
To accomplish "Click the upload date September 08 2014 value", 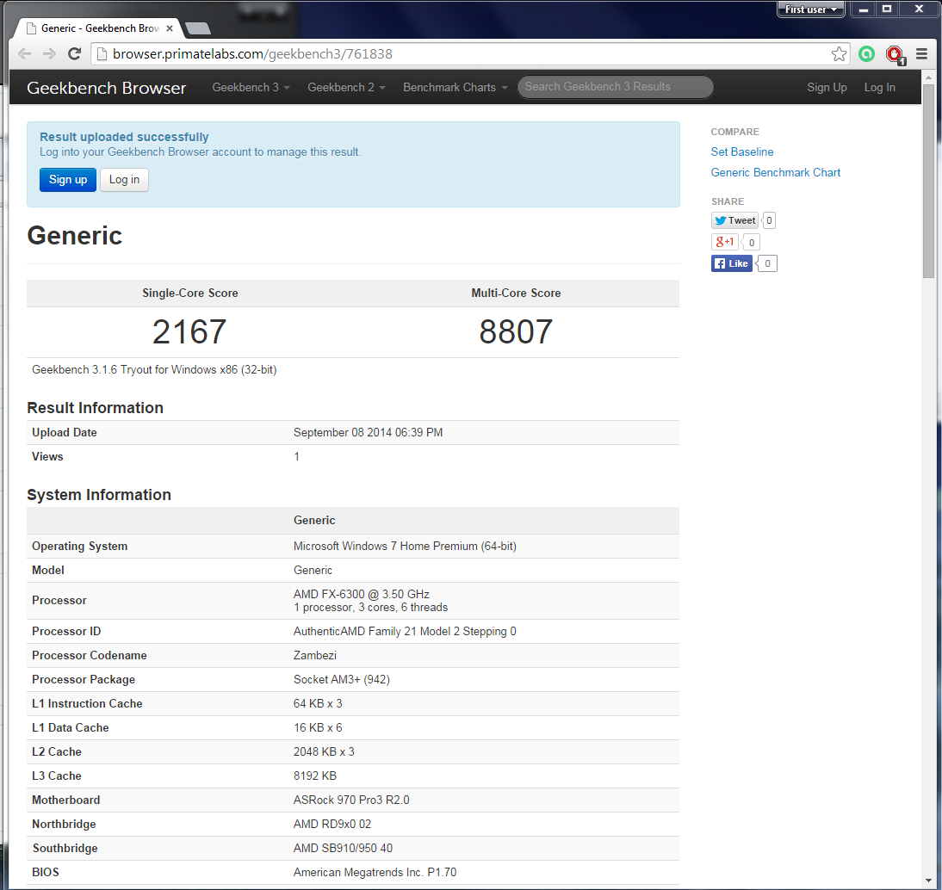I will [x=368, y=432].
